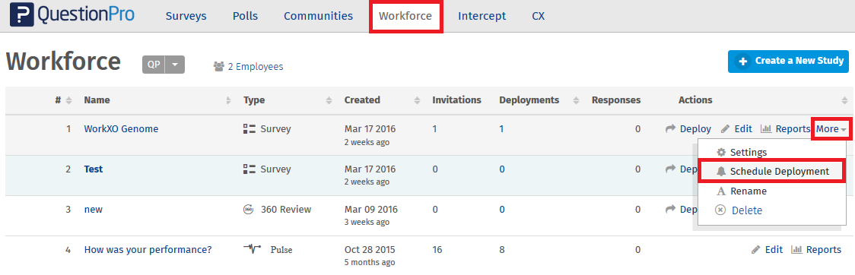Open the CX tab
Image resolution: width=855 pixels, height=275 pixels.
(x=539, y=16)
